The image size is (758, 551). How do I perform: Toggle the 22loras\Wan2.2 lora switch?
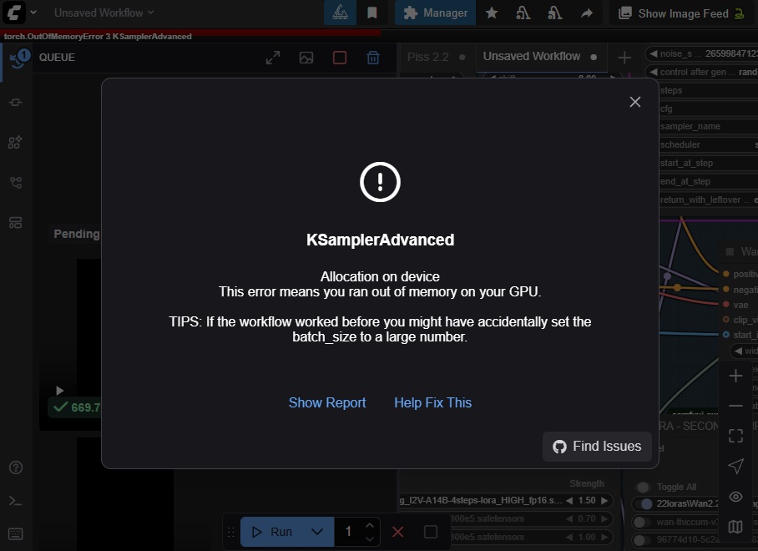pyautogui.click(x=644, y=503)
